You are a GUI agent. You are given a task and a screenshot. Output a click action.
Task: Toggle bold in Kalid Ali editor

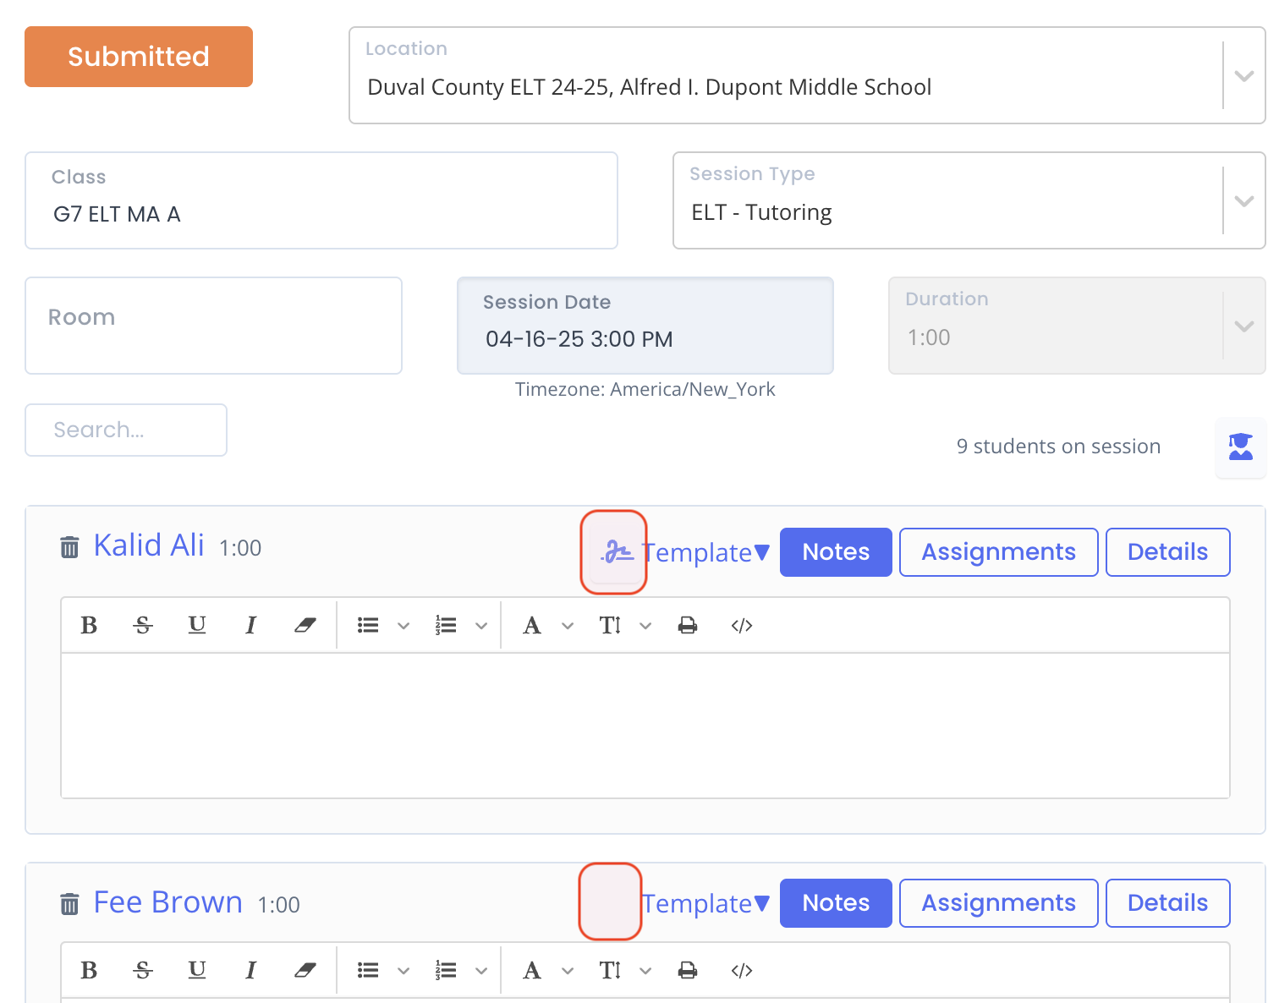89,625
